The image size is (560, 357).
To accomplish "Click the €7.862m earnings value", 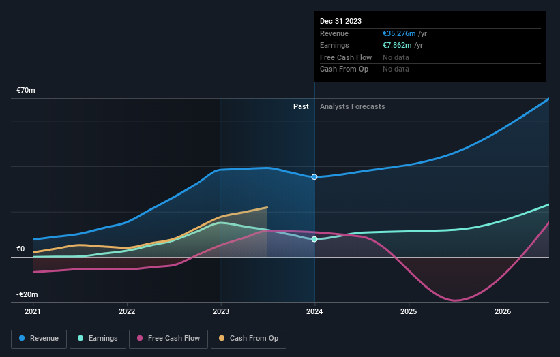I will coord(397,45).
